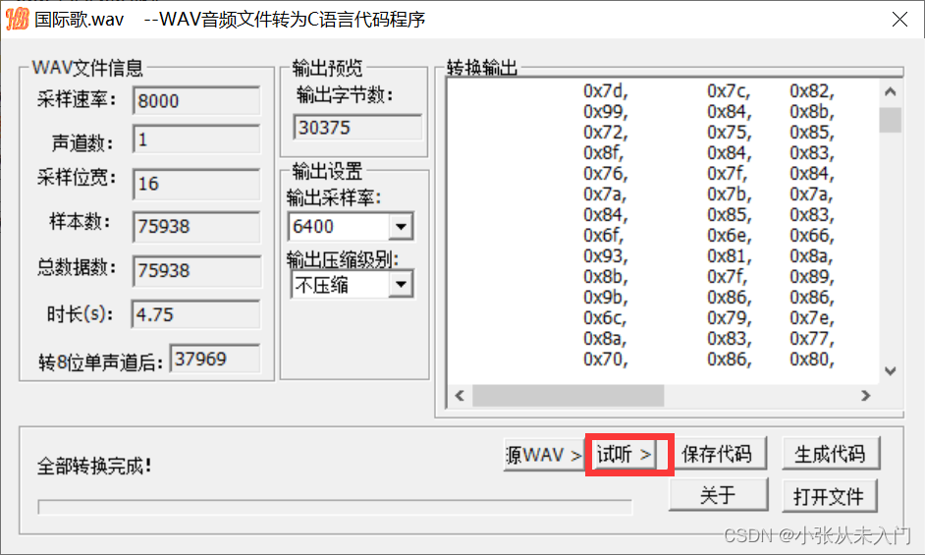Open the 输出采样率 dropdown showing 6400

(401, 226)
